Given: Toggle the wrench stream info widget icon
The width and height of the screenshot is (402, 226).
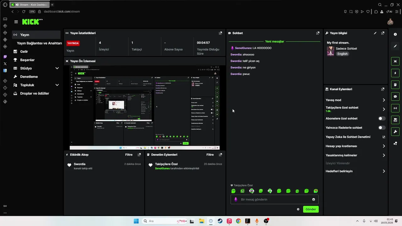Looking at the screenshot, I should (x=395, y=132).
